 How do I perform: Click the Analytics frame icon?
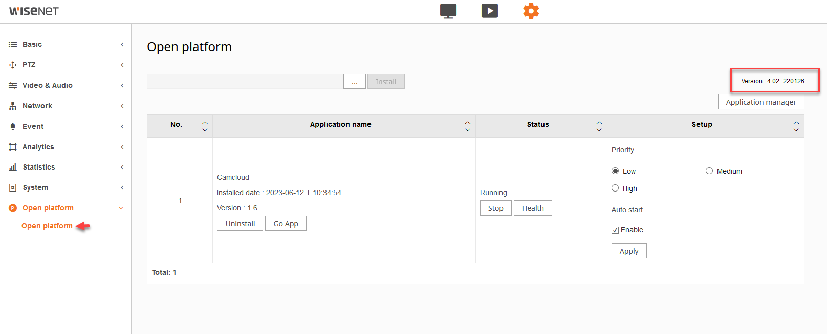(13, 147)
